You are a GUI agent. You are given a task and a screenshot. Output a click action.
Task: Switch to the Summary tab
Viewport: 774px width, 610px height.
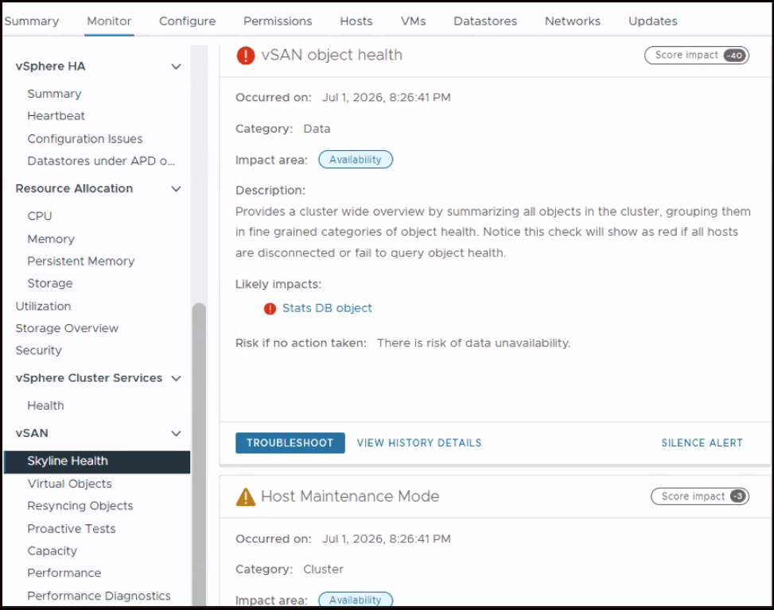coord(32,21)
